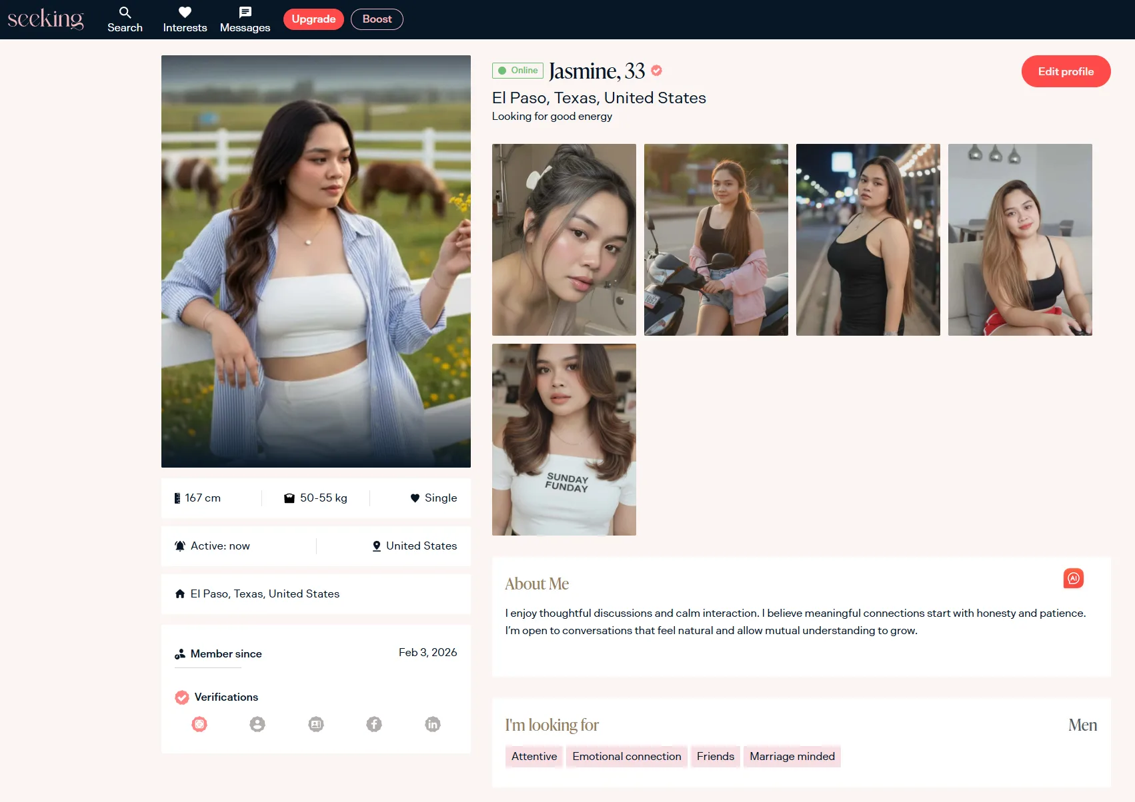Click the Edit profile button
Screen dimensions: 1135x802
coord(1066,71)
